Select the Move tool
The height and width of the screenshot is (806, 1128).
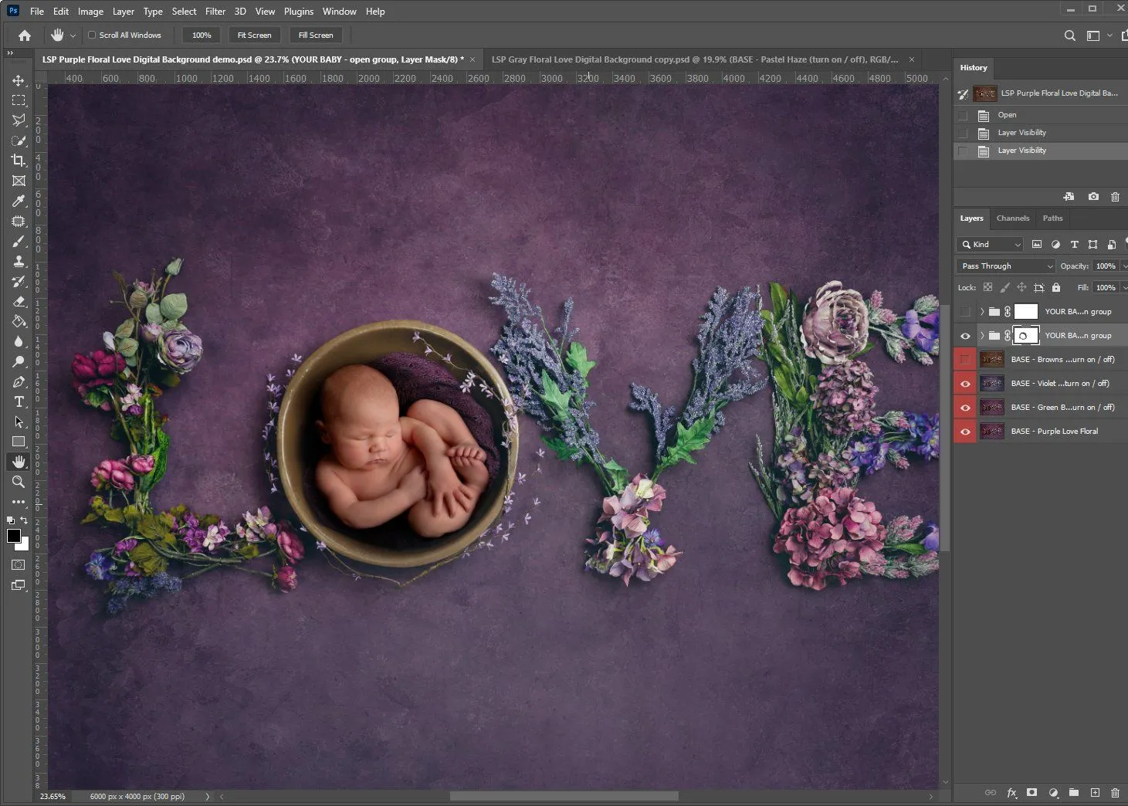(x=19, y=80)
